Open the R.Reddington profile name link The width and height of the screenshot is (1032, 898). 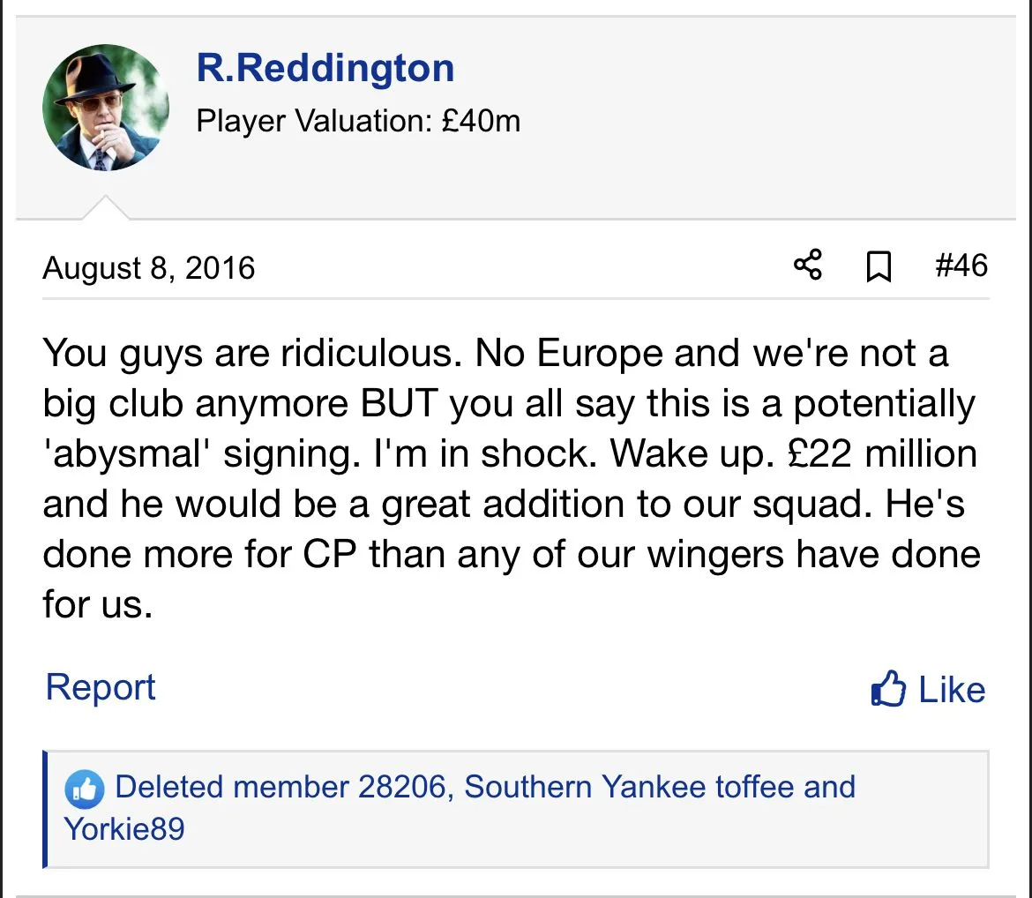click(x=325, y=68)
